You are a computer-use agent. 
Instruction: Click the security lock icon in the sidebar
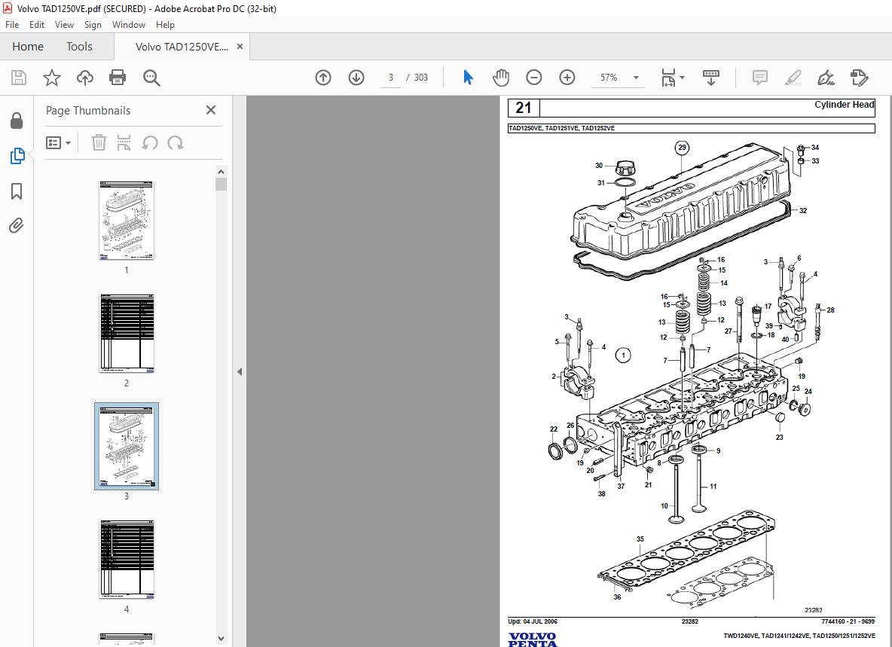click(17, 121)
